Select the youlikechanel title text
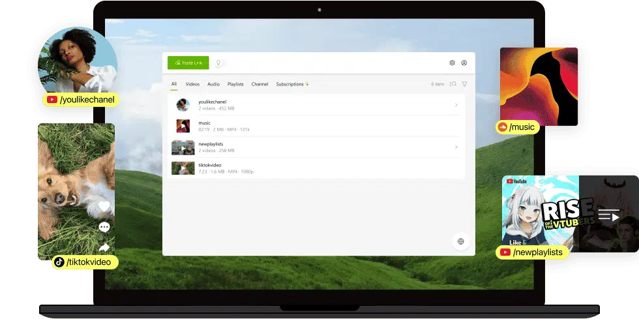This screenshot has width=639, height=319. coord(213,102)
